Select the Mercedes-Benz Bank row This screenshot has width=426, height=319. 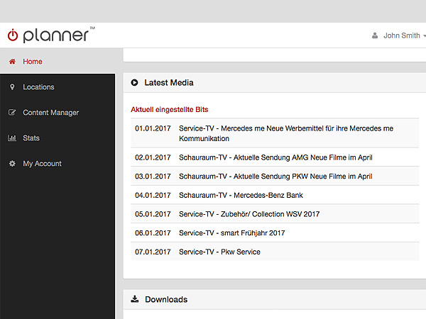pyautogui.click(x=275, y=195)
